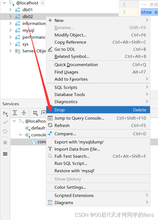Image resolution: width=158 pixels, height=220 pixels.
Task: Click the Tx transaction mode icon
Action: [5, 114]
